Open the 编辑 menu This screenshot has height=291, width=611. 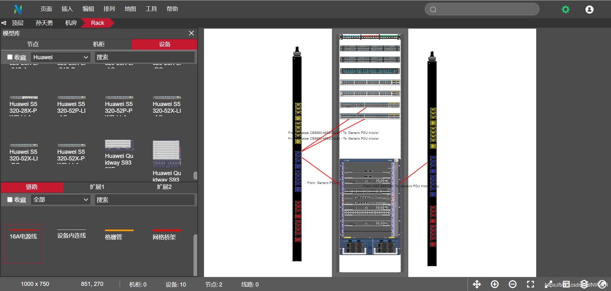[x=88, y=9]
